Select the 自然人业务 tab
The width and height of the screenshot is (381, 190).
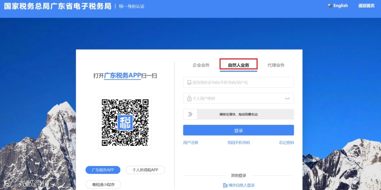(x=238, y=65)
